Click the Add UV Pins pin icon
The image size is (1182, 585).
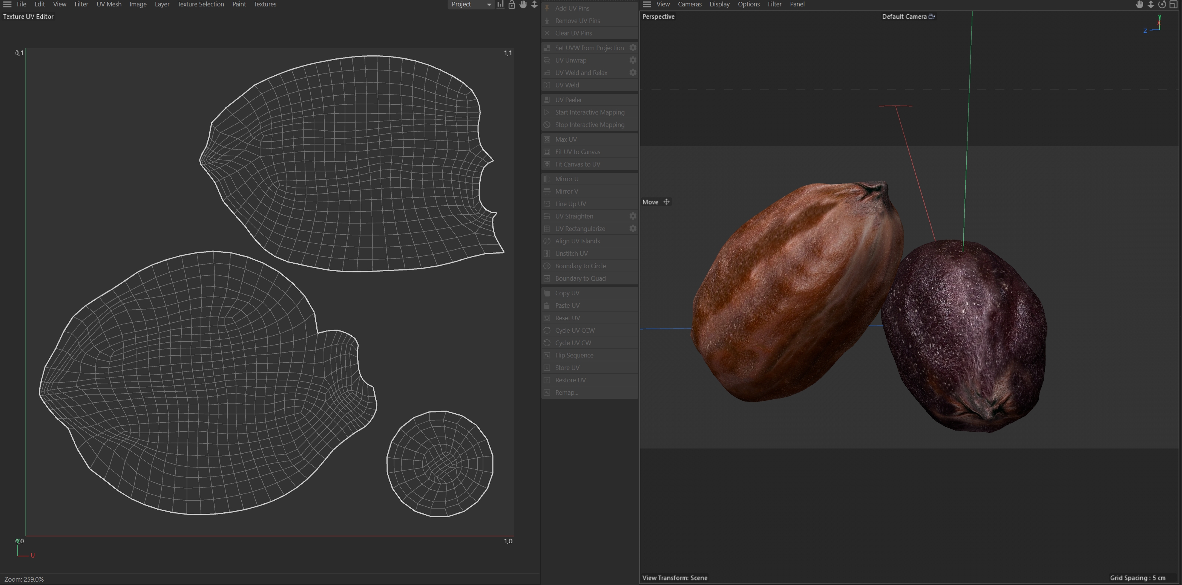pyautogui.click(x=547, y=8)
